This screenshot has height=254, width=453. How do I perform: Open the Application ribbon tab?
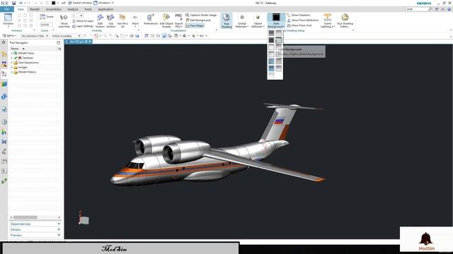105,9
